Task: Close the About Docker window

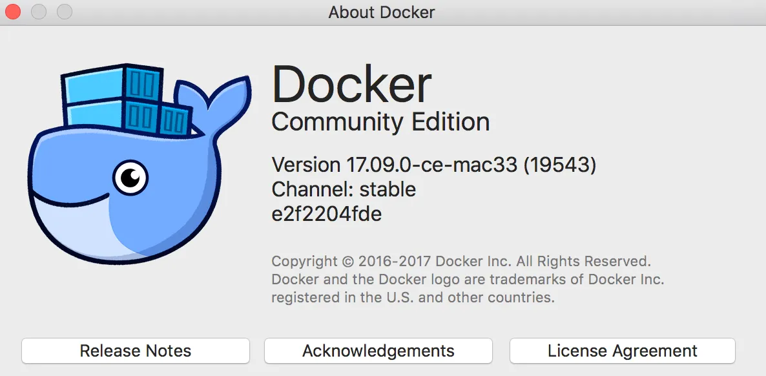Action: point(13,12)
